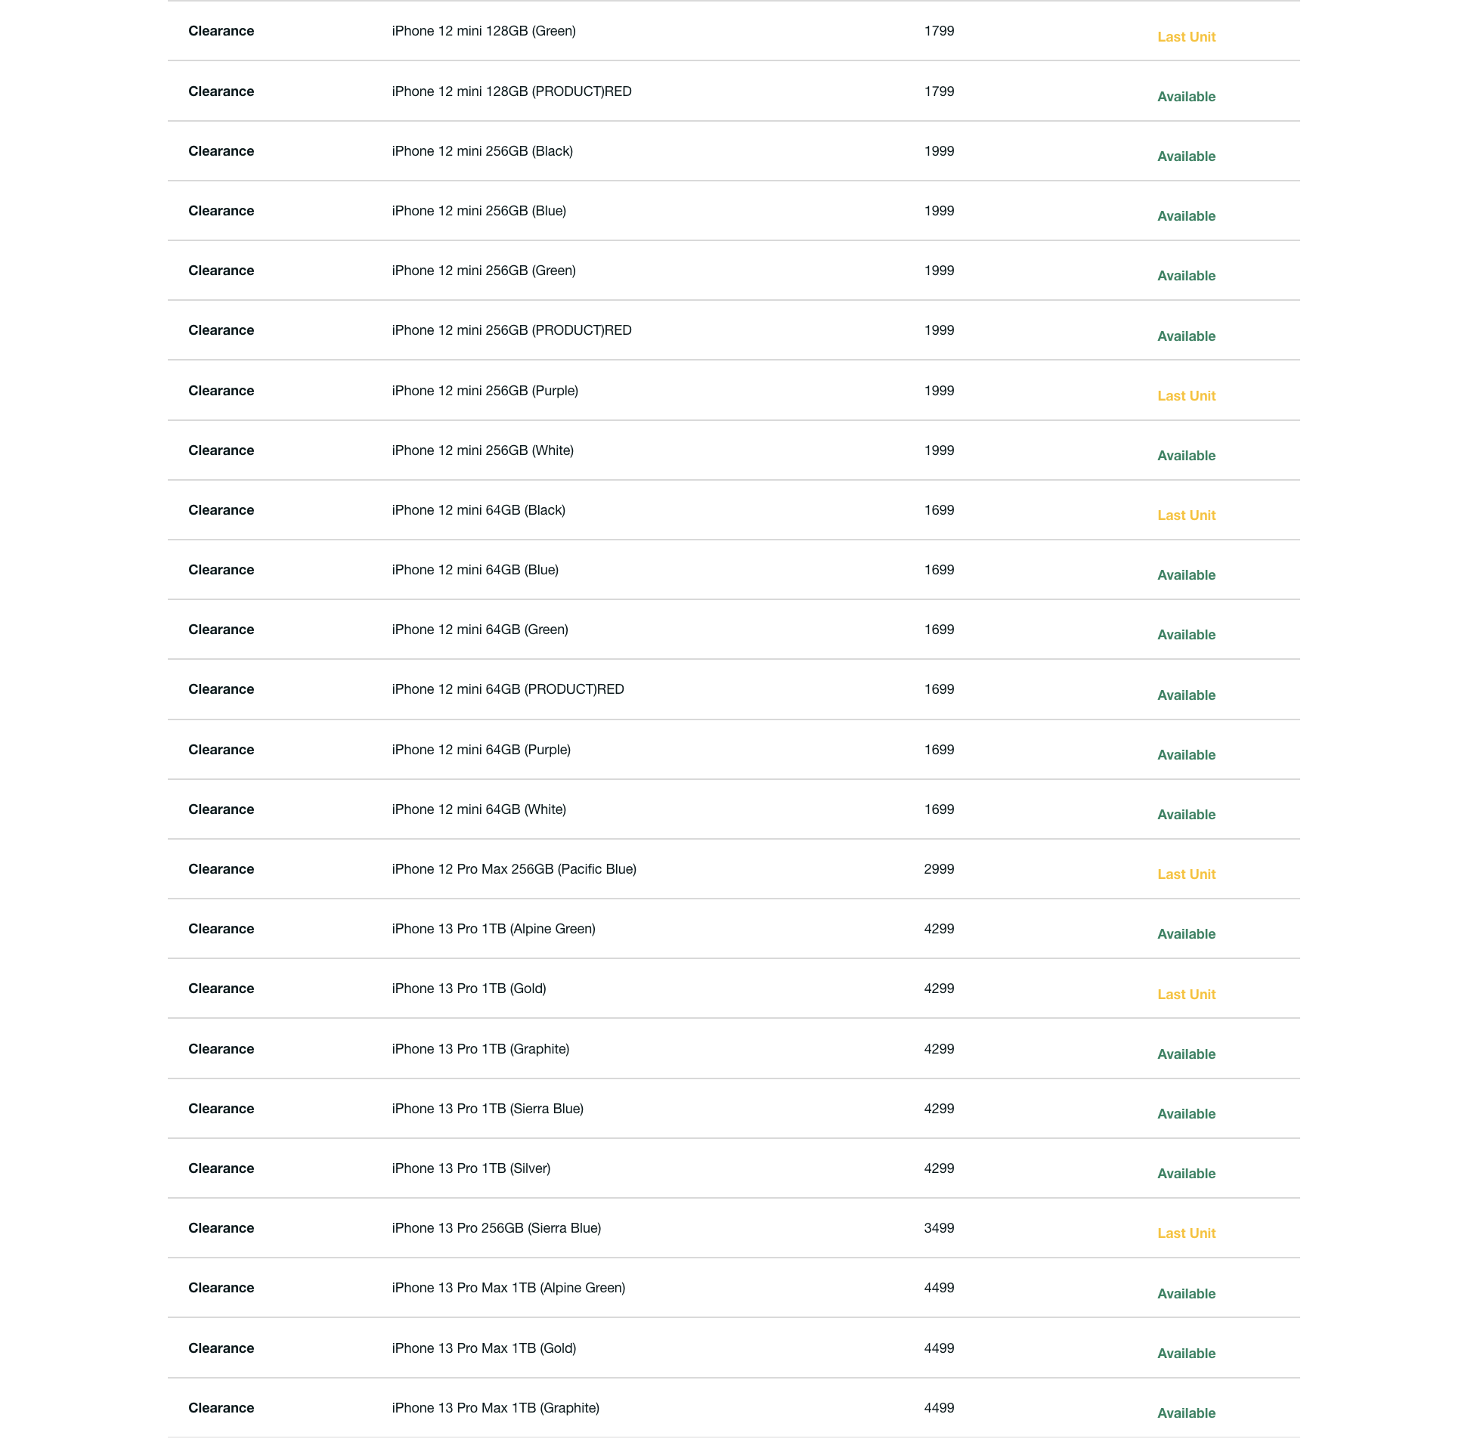Click Last Unit label for iPhone 12 mini 64GB (Black)
The image size is (1471, 1442).
(1185, 515)
